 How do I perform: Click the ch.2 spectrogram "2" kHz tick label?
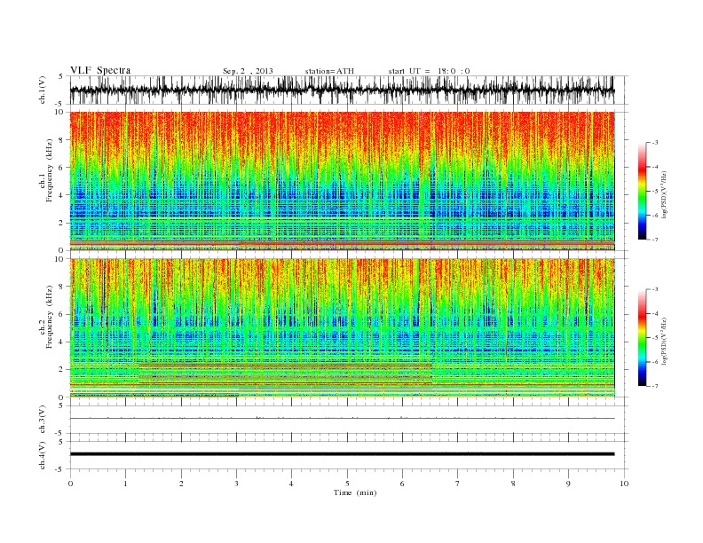62,370
